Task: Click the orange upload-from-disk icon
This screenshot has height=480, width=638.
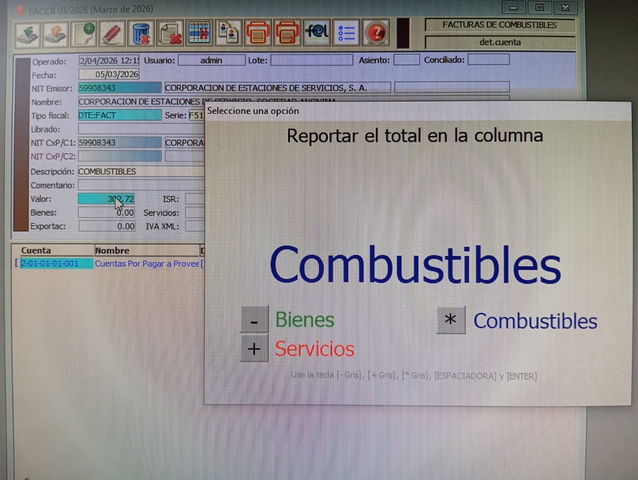Action: point(56,33)
